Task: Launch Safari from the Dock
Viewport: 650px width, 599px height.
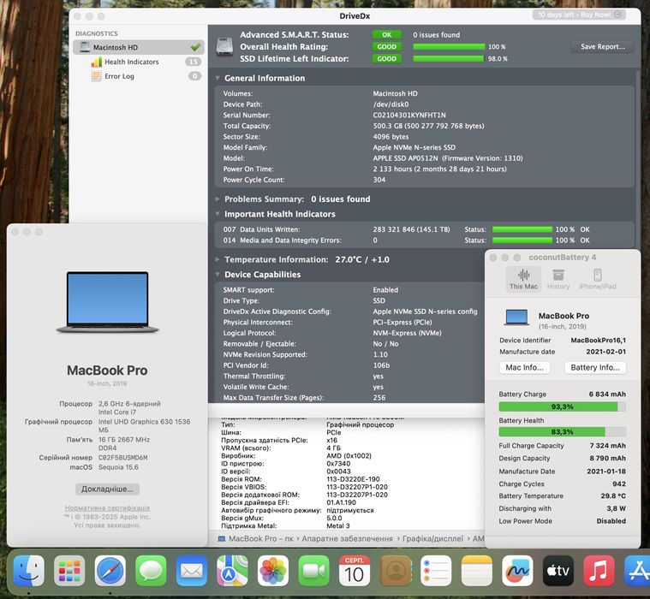Action: click(110, 571)
